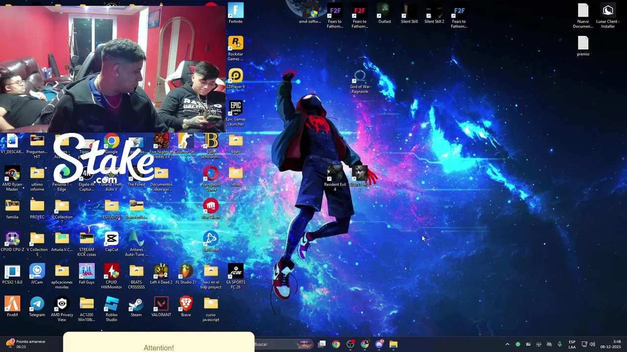Select the BEATS CRSSSSSS folder
Viewport: 627px width, 352px height.
point(136,277)
